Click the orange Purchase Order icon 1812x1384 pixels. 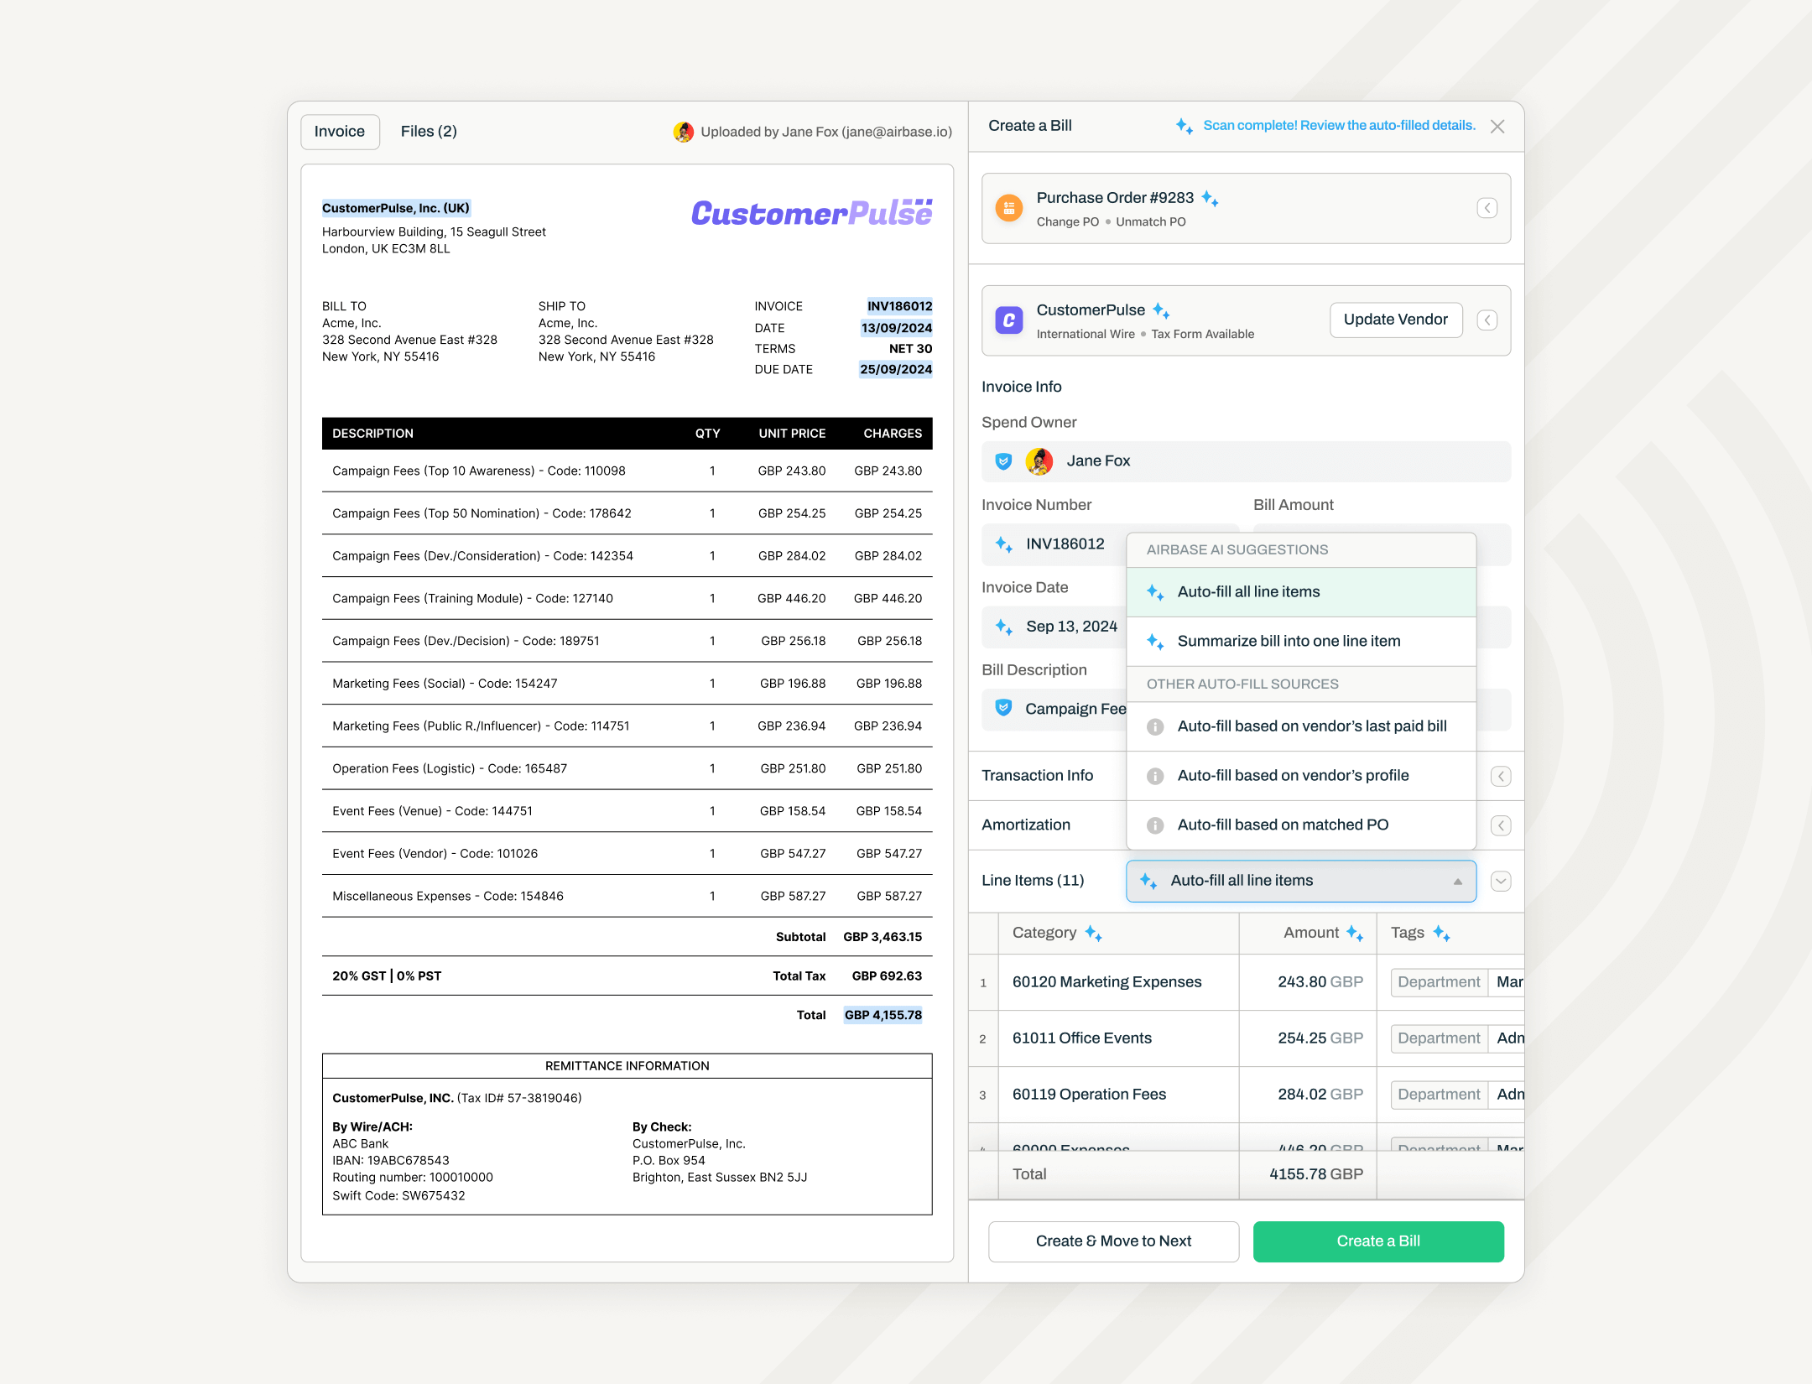point(1009,208)
